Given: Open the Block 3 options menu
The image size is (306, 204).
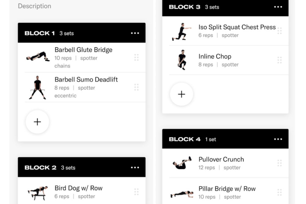Looking at the screenshot, I should (x=278, y=7).
